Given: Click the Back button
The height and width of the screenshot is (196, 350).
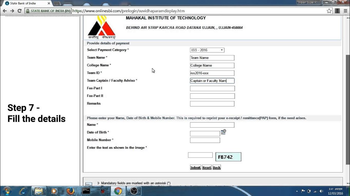Looking at the screenshot, I should coord(217,167).
